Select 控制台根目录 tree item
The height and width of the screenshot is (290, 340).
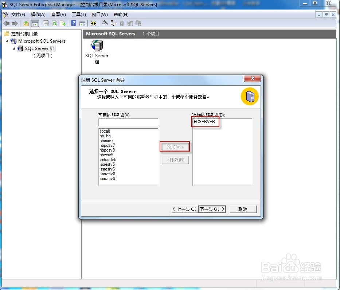pos(24,34)
